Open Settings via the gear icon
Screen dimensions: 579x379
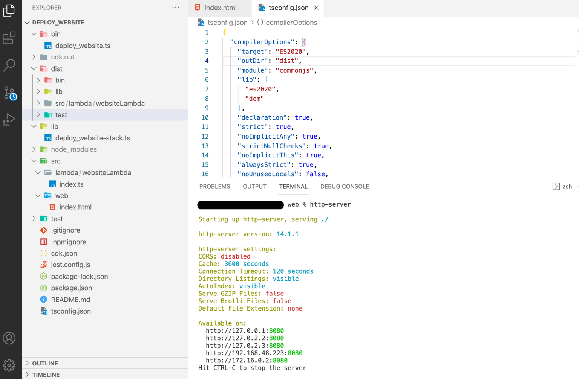[x=10, y=364]
